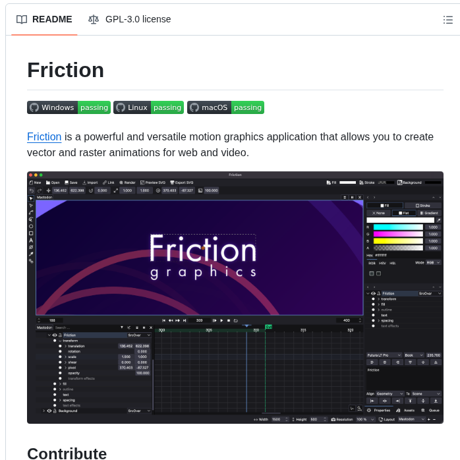The height and width of the screenshot is (460, 460).
Task: Switch to the Assets panel tab
Action: (x=405, y=411)
